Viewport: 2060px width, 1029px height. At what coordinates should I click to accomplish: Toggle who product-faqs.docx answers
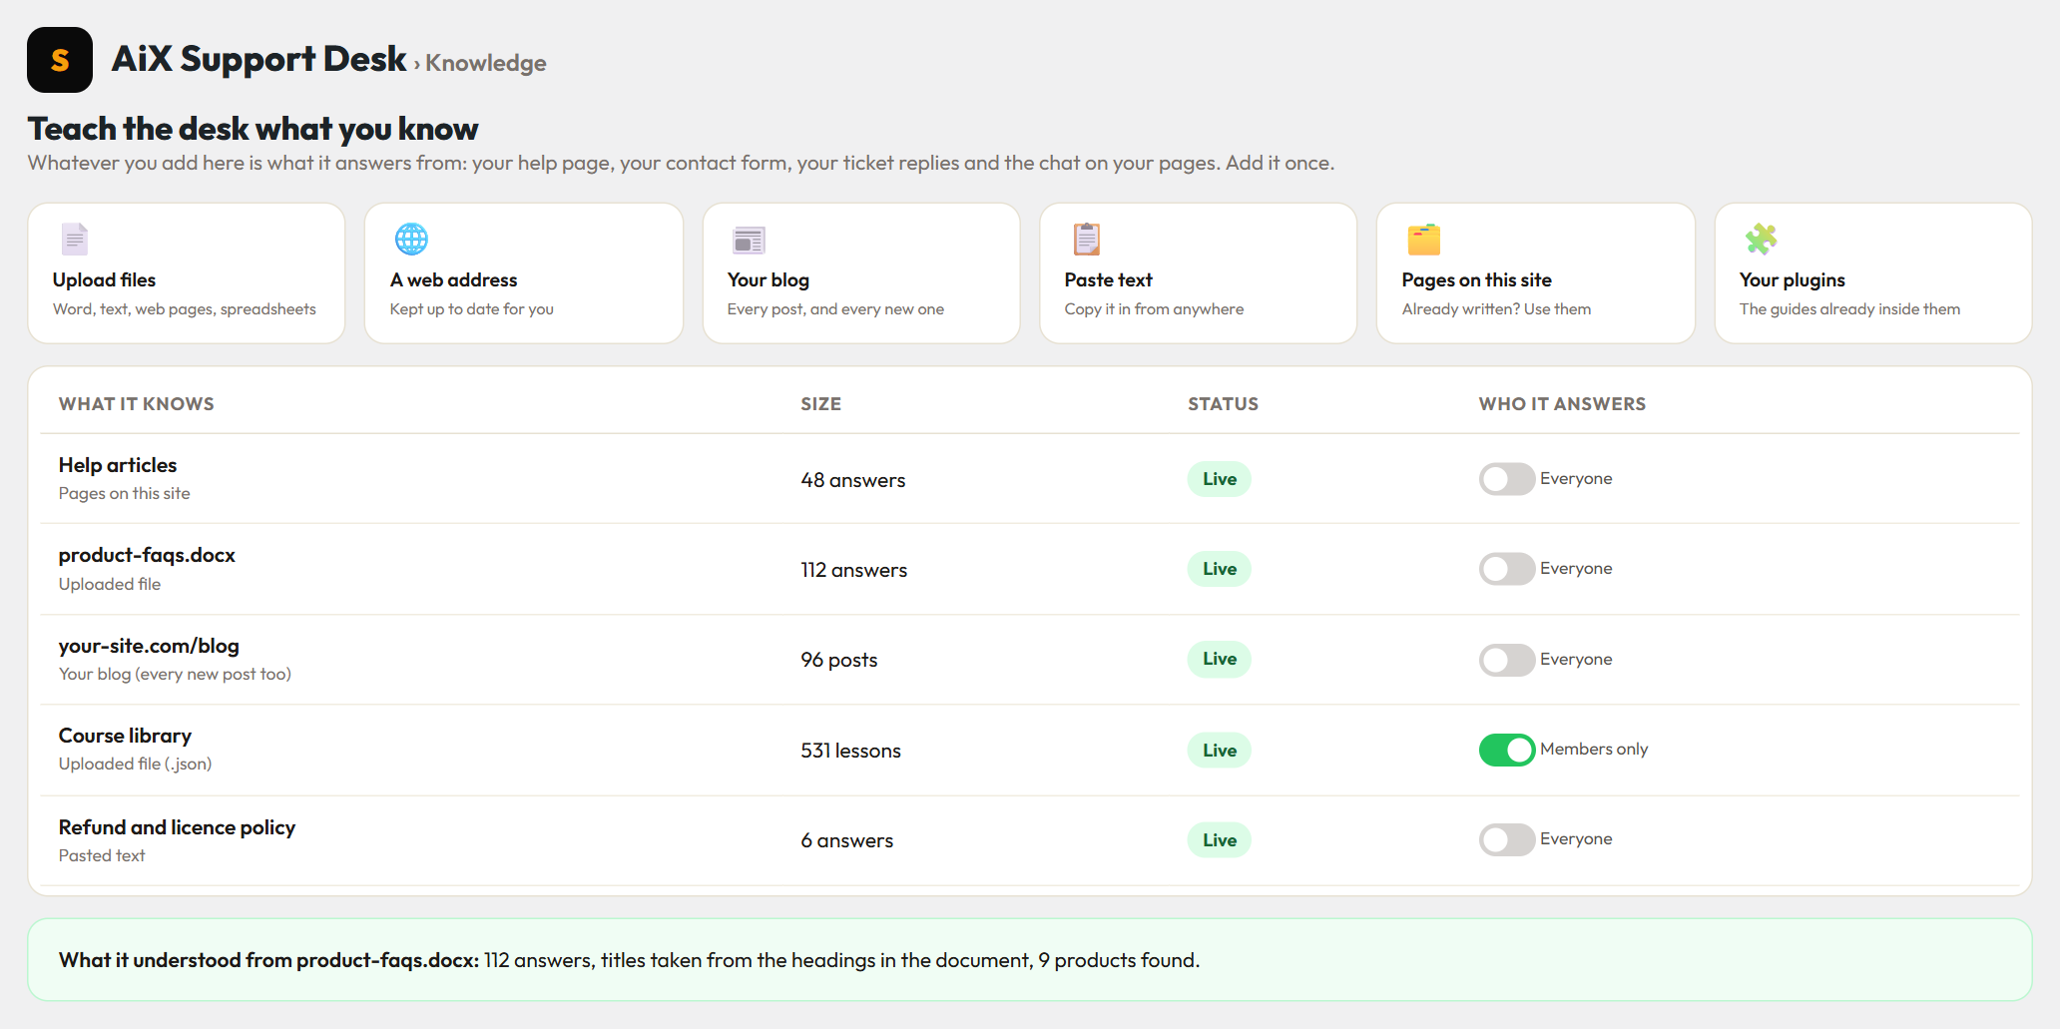tap(1507, 569)
